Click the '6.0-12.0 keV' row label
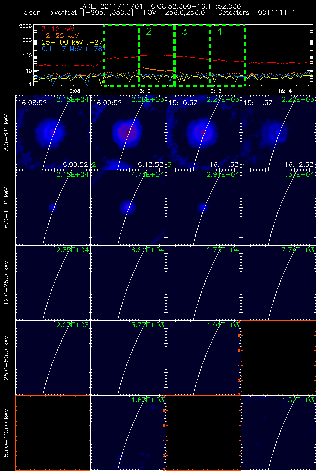This screenshot has width=316, height=471. coord(7,207)
